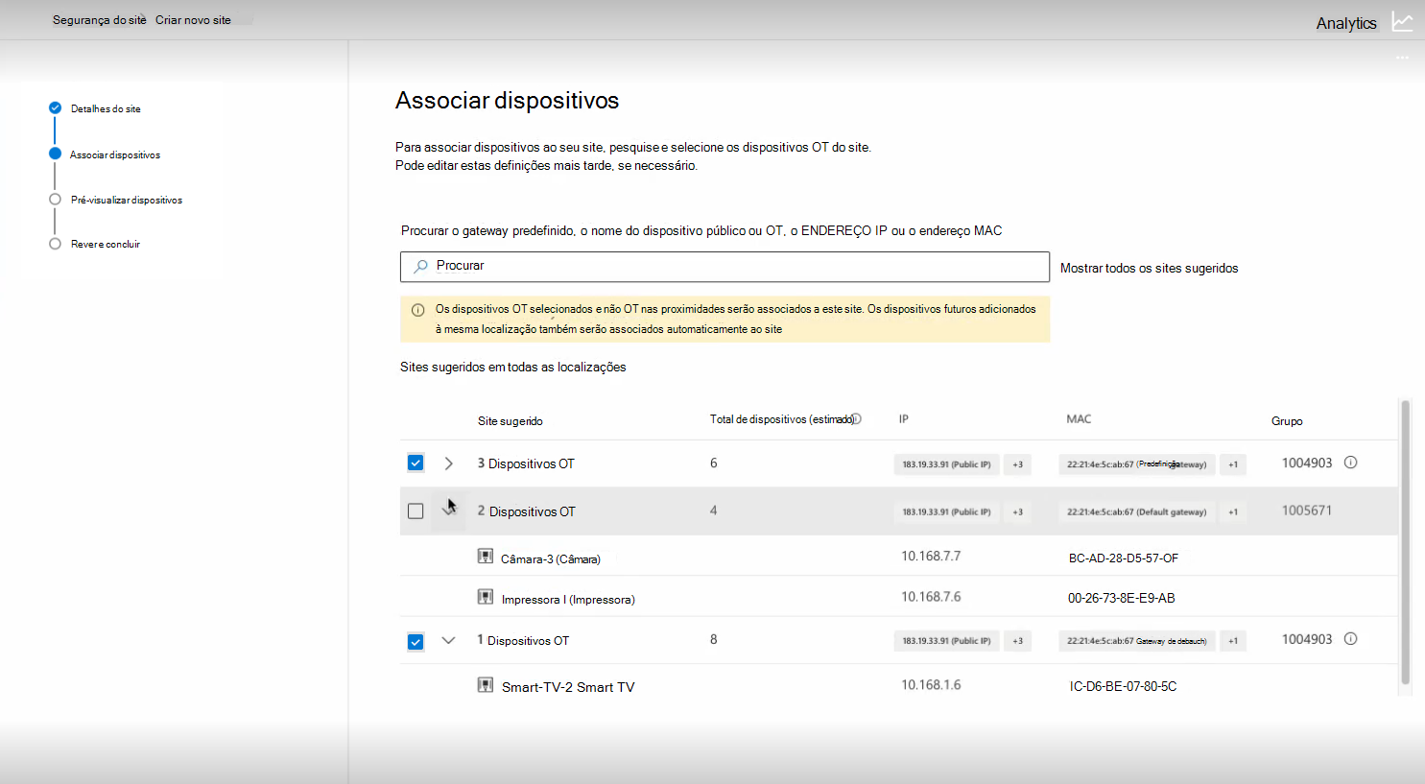Click the device icon for Câmara-3
1425x784 pixels.
(486, 557)
